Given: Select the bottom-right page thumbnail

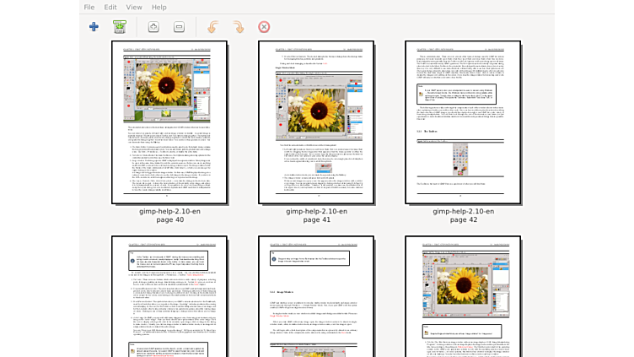Looking at the screenshot, I should click(462, 296).
